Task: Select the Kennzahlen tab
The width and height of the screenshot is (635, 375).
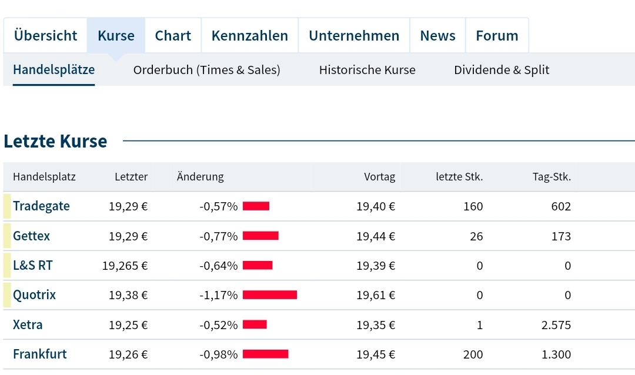Action: (x=249, y=35)
